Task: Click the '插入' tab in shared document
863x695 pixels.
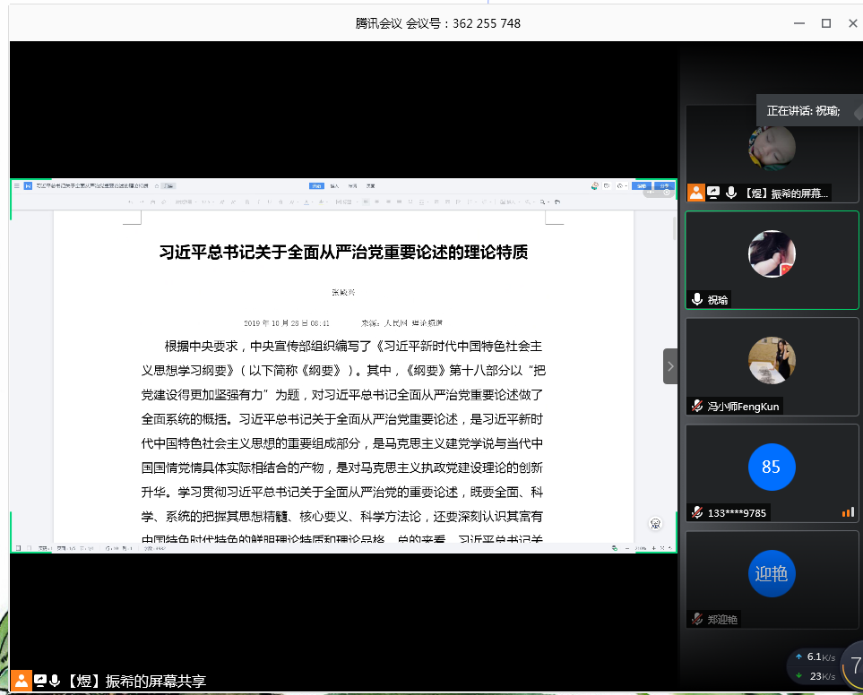Action: (334, 185)
